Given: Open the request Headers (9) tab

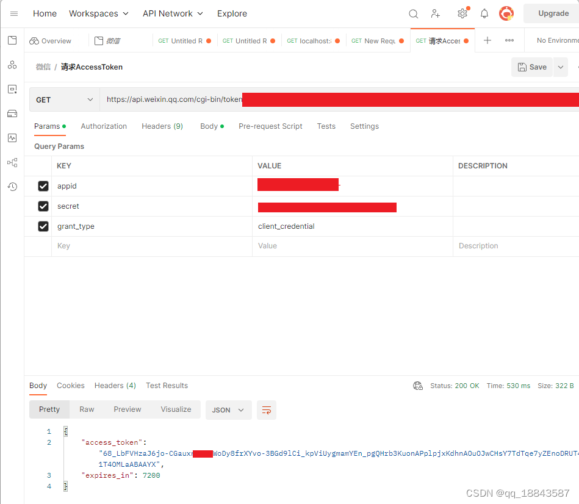Looking at the screenshot, I should click(162, 126).
